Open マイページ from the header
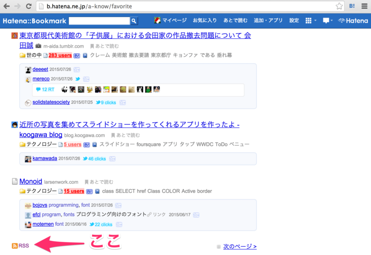The image size is (371, 255). 171,20
